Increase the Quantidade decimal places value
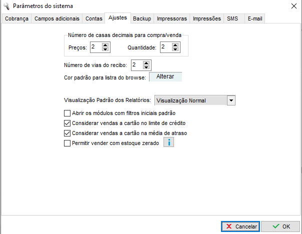This screenshot has width=302, height=234. (x=175, y=45)
